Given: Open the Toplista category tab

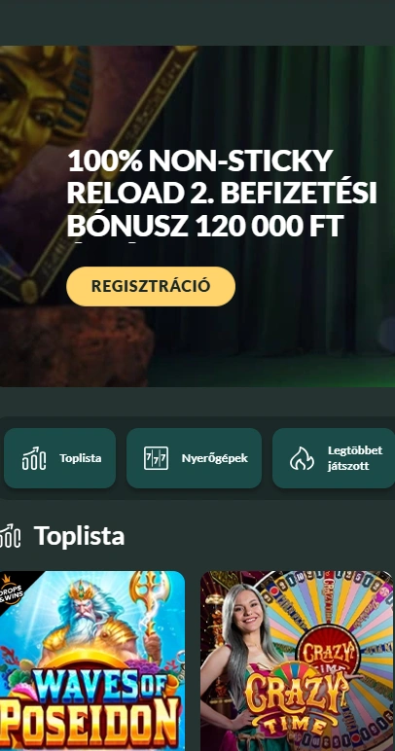Looking at the screenshot, I should (60, 458).
